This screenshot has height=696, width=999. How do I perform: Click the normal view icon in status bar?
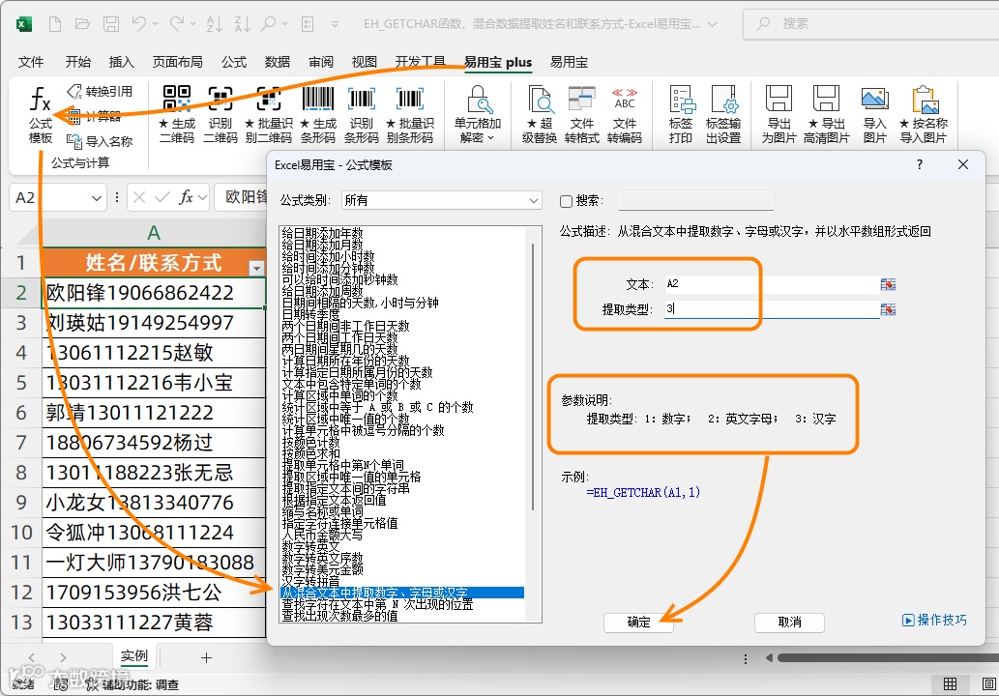tap(950, 683)
